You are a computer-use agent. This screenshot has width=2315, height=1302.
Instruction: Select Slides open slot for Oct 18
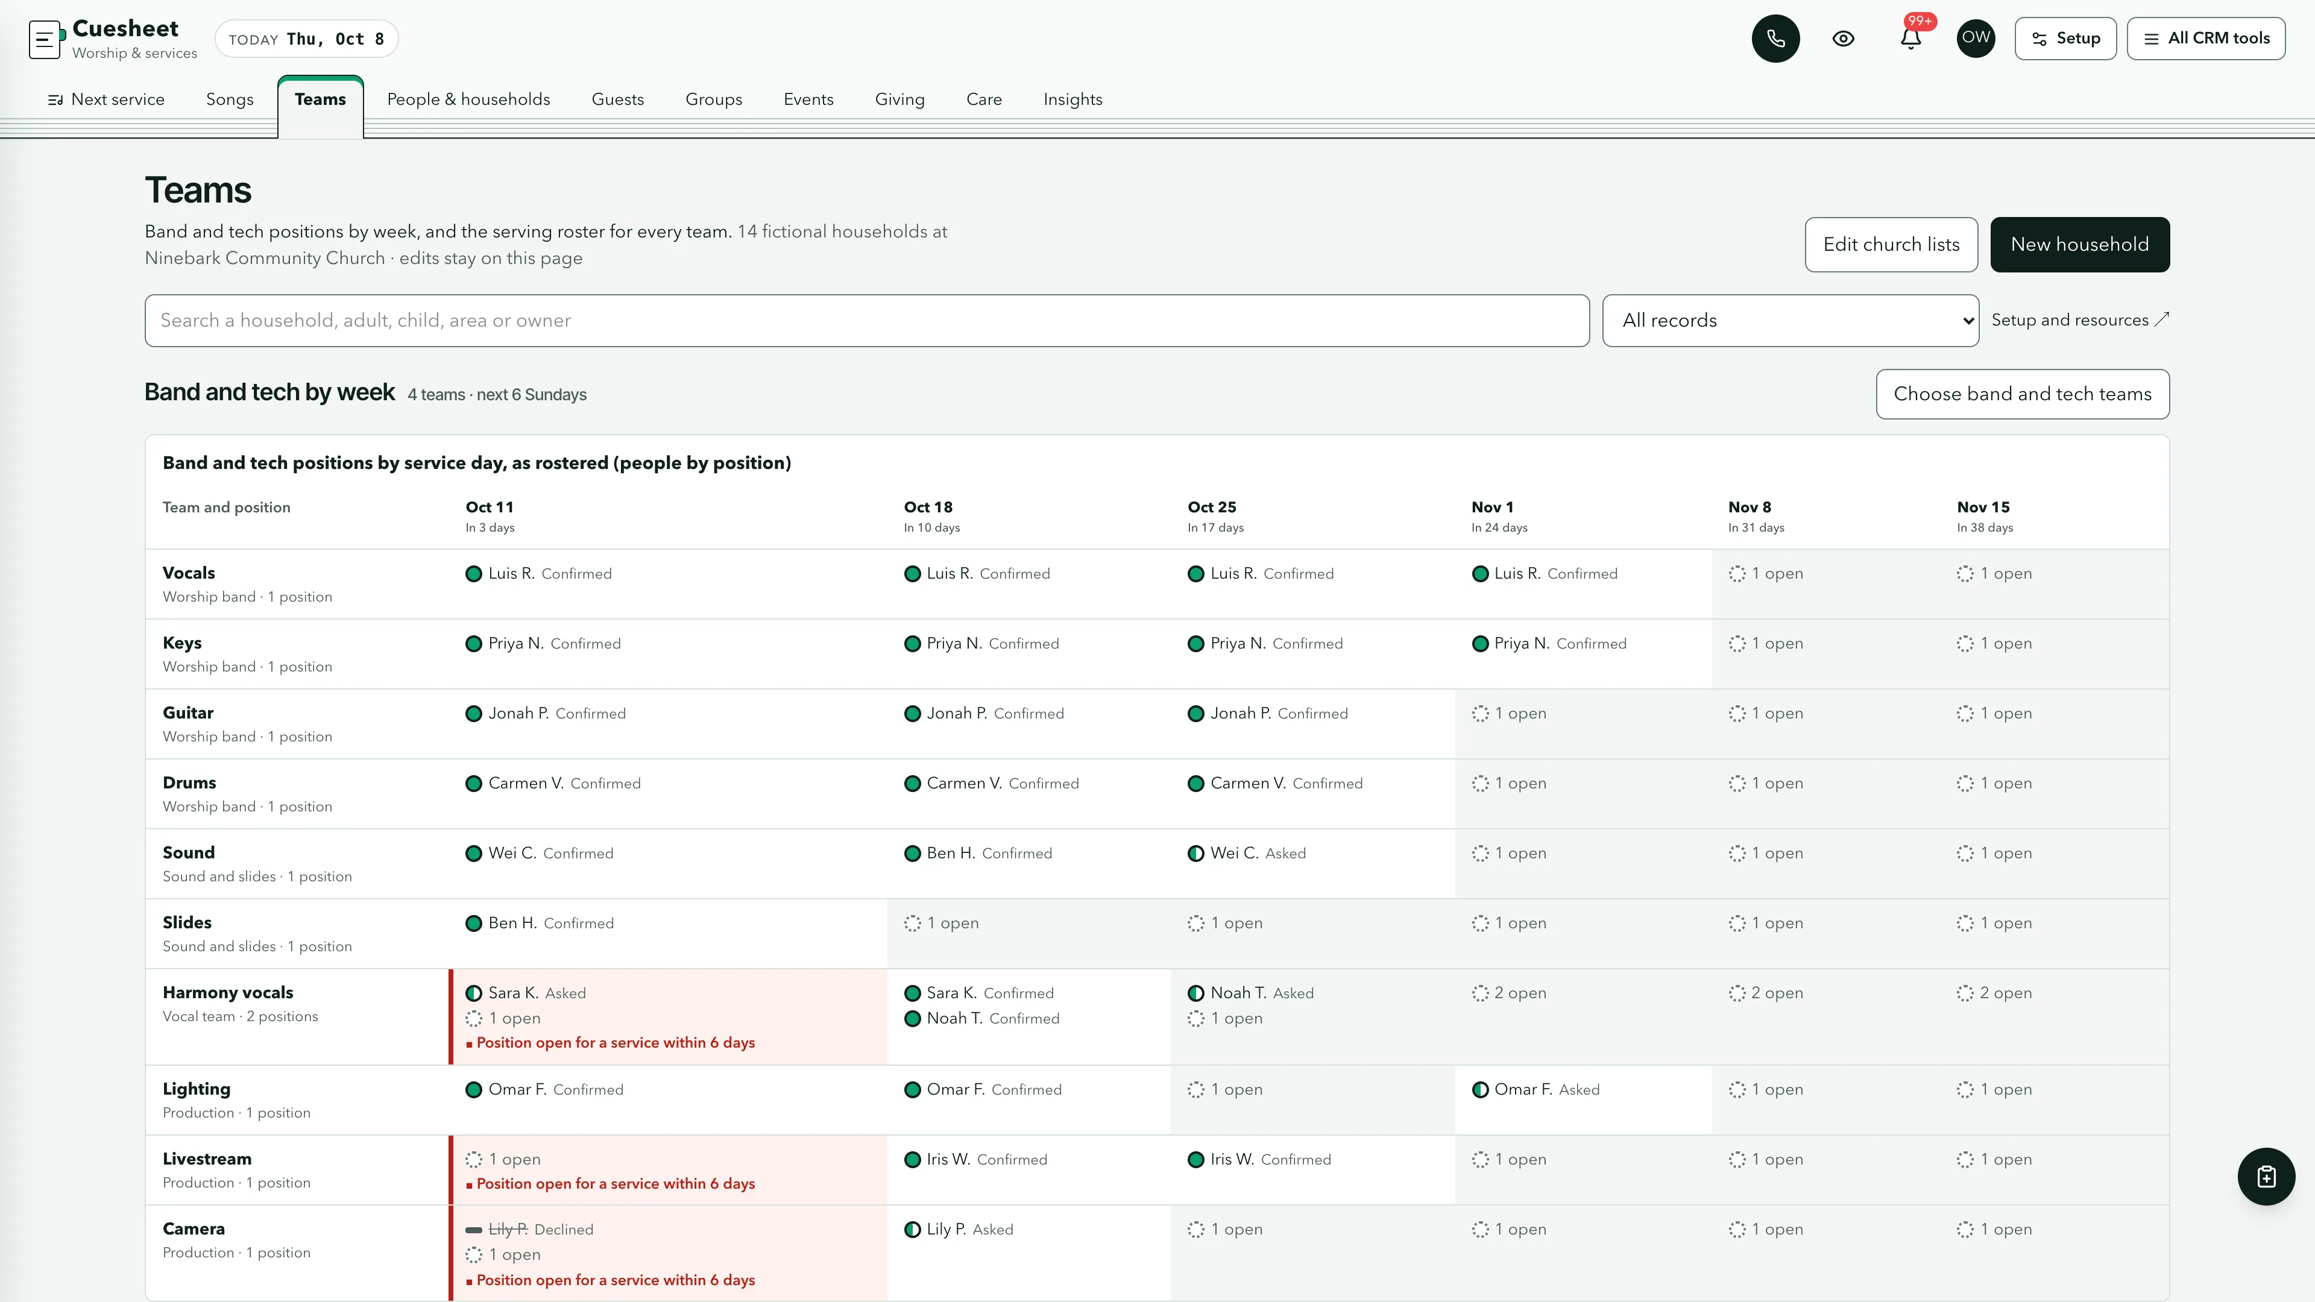pos(941,923)
